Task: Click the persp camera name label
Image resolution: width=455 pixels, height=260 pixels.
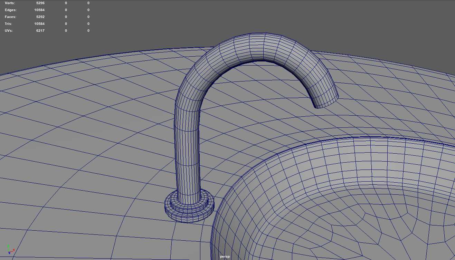Action: [x=225, y=257]
